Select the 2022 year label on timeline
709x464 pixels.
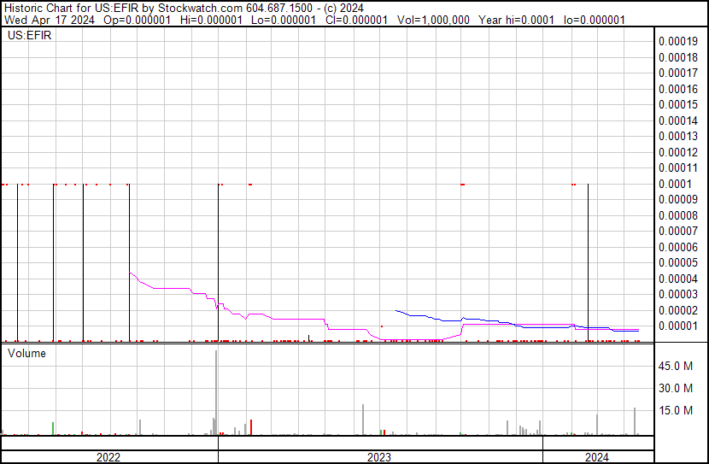coord(108,457)
